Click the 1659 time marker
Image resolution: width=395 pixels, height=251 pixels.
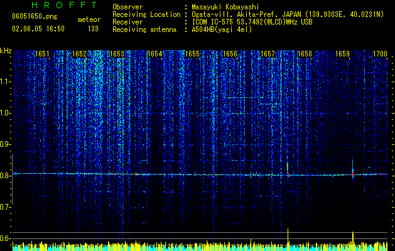[x=343, y=54]
